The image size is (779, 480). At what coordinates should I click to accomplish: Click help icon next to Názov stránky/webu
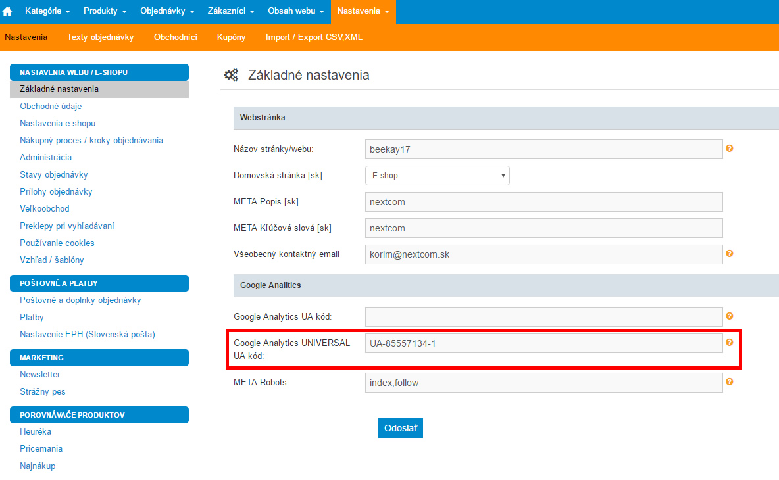[729, 149]
